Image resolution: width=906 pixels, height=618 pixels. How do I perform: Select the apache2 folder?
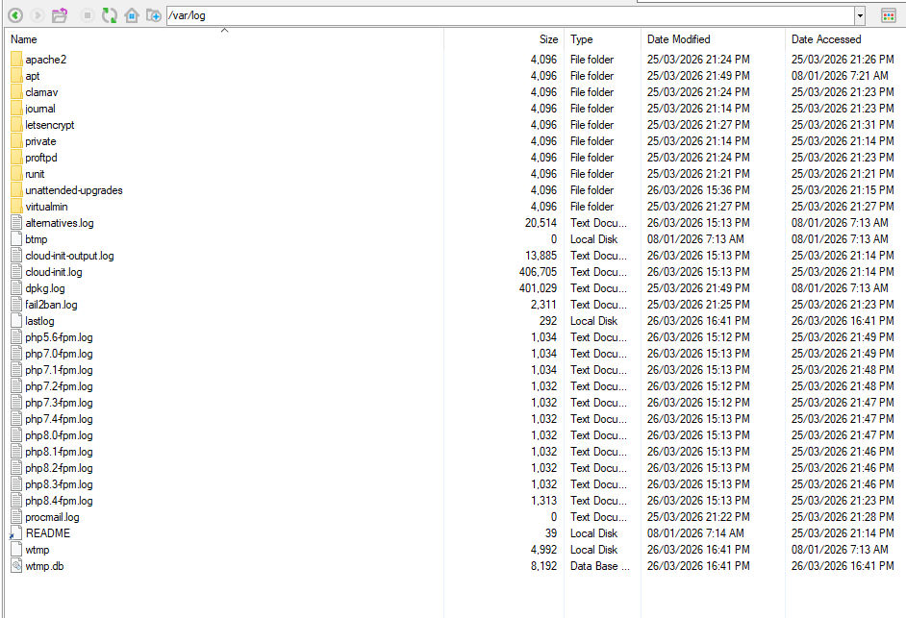coord(45,60)
